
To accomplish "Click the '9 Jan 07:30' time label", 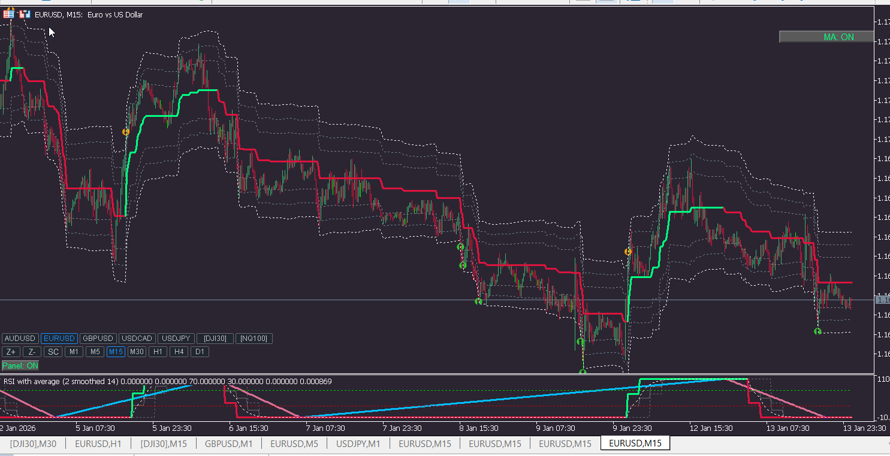I will (x=556, y=428).
